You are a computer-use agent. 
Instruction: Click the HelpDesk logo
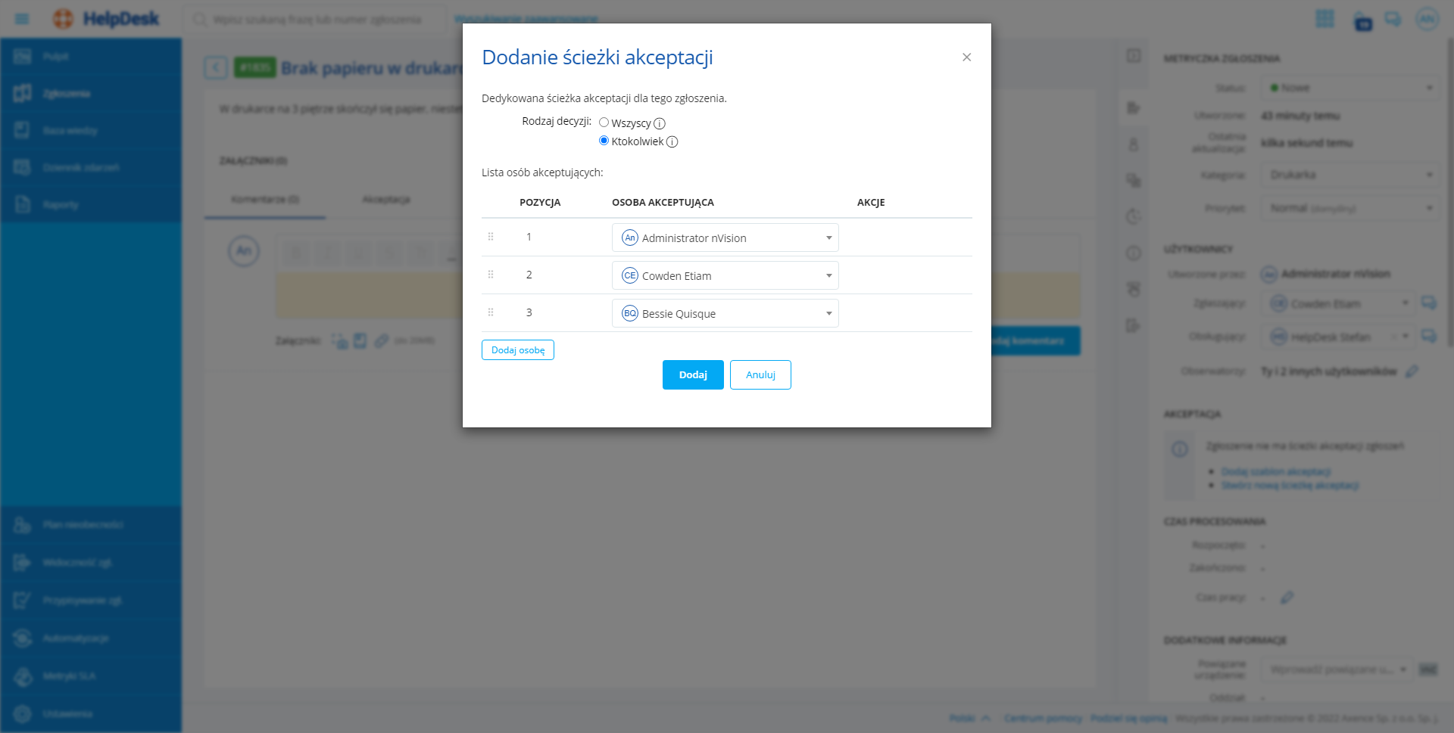pyautogui.click(x=106, y=19)
